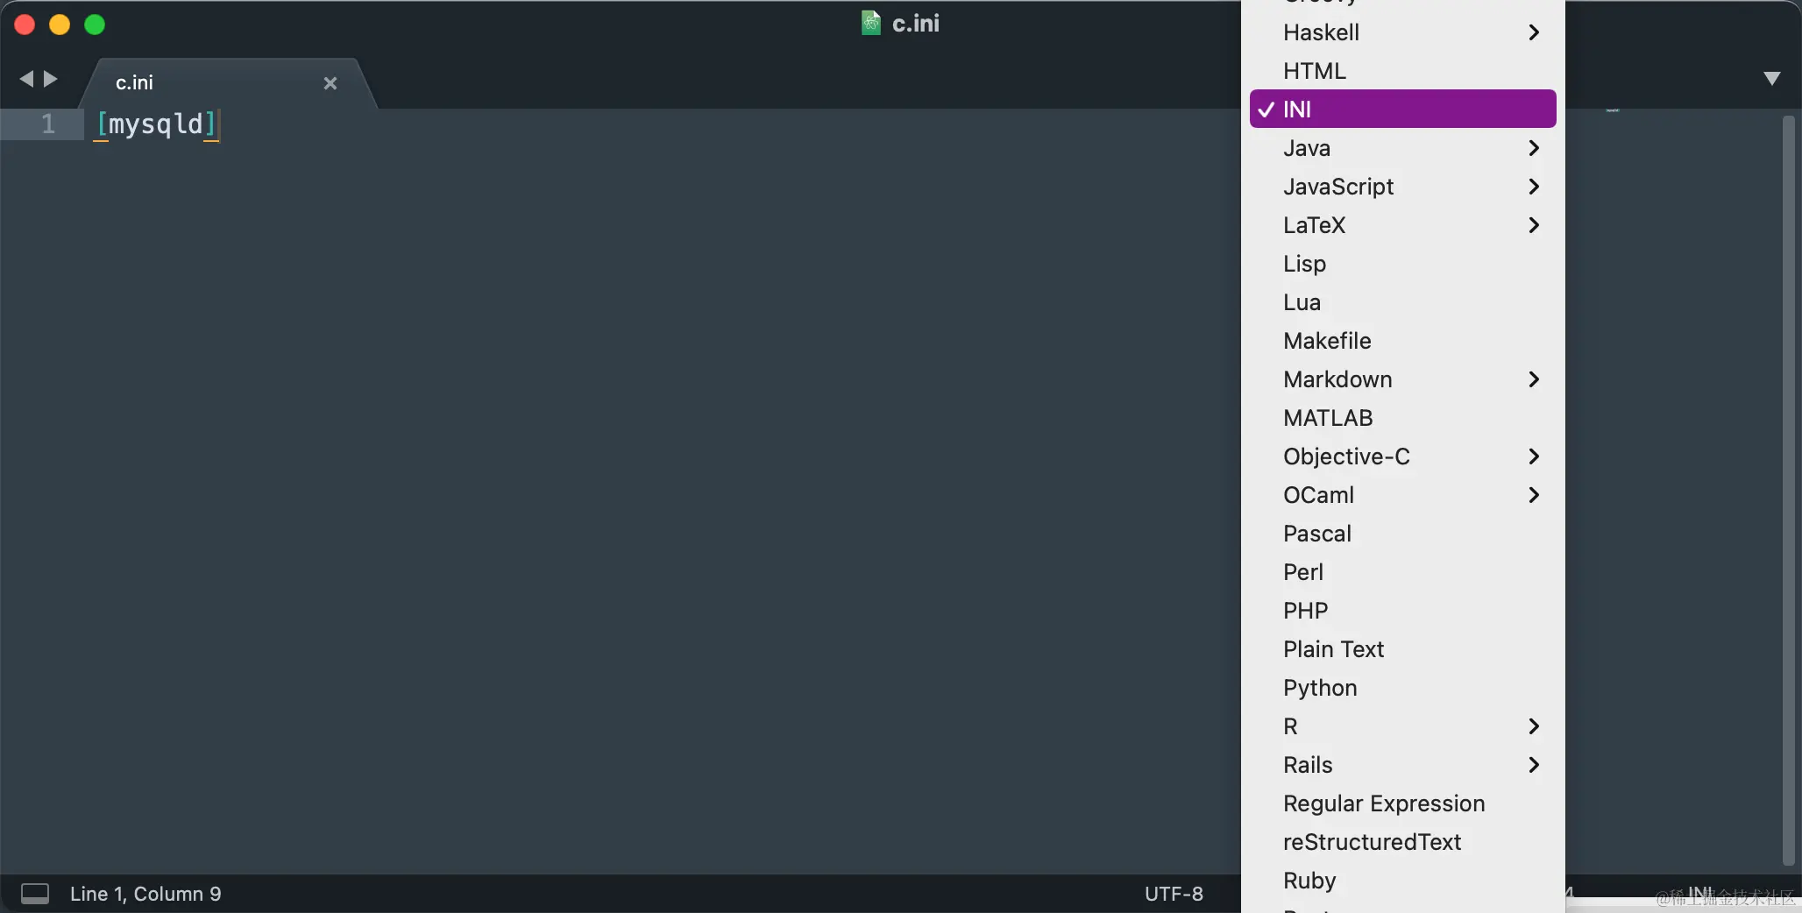This screenshot has width=1802, height=913.
Task: Choose Lua syntax
Action: [1402, 302]
